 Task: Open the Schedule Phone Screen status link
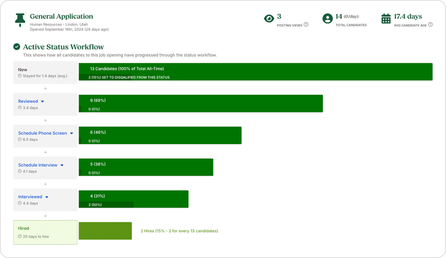(x=43, y=133)
